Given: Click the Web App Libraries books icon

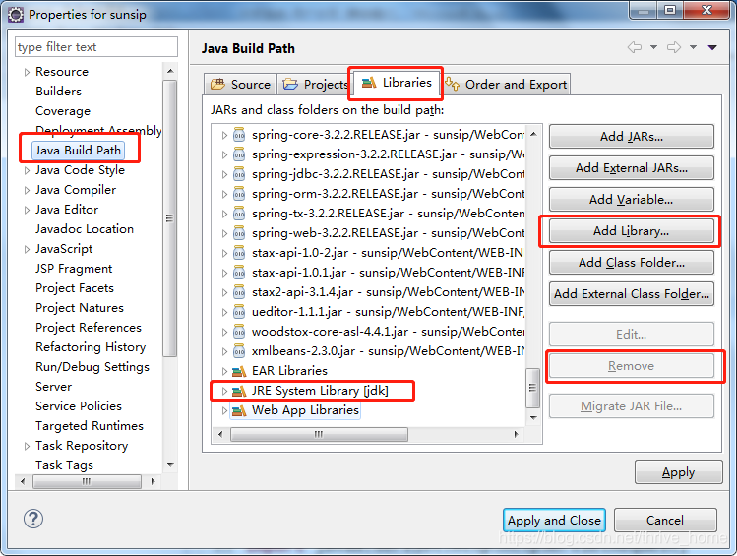Looking at the screenshot, I should click(239, 410).
